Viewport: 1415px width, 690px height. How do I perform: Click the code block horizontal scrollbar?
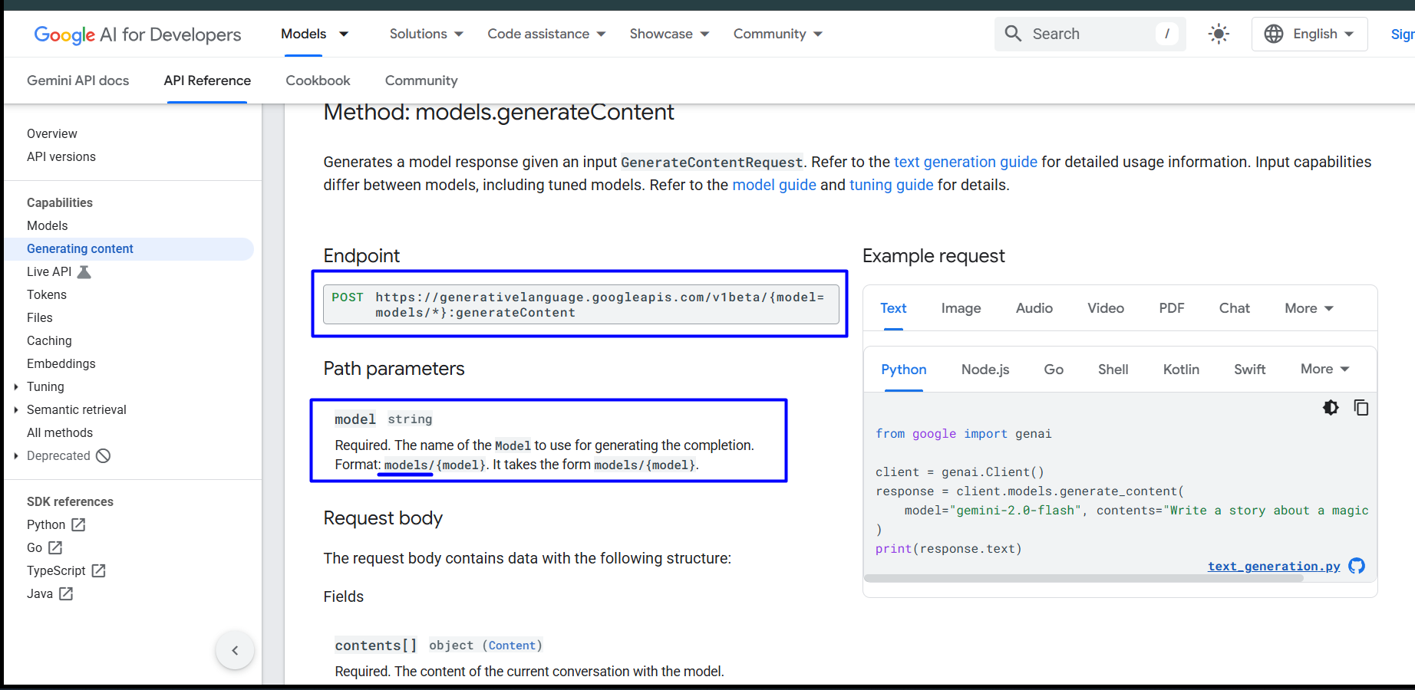[x=1084, y=578]
